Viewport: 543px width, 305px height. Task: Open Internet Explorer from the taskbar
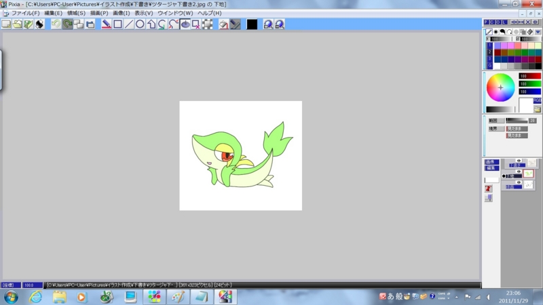coord(36,297)
